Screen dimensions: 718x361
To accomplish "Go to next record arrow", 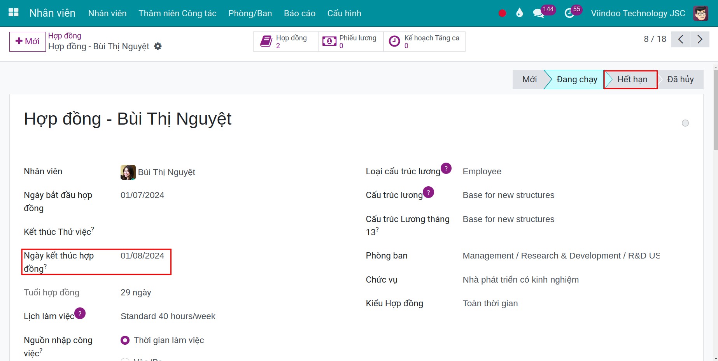I will 700,39.
